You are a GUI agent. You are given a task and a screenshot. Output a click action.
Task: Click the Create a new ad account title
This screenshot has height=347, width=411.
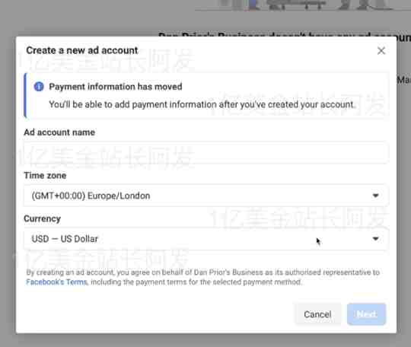point(82,50)
